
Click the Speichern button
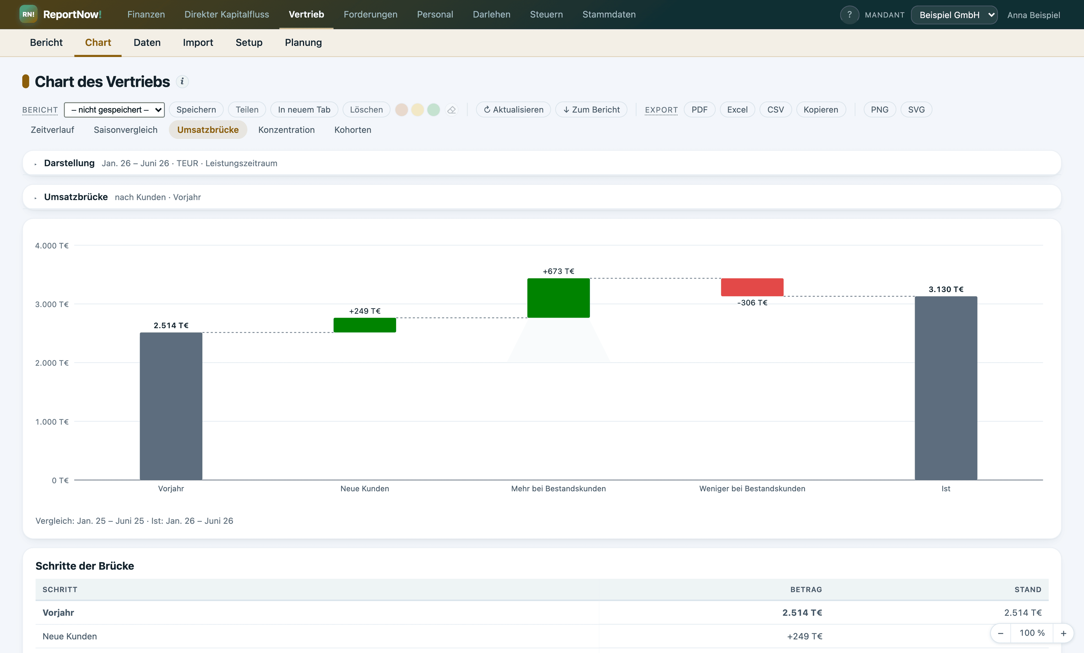196,109
